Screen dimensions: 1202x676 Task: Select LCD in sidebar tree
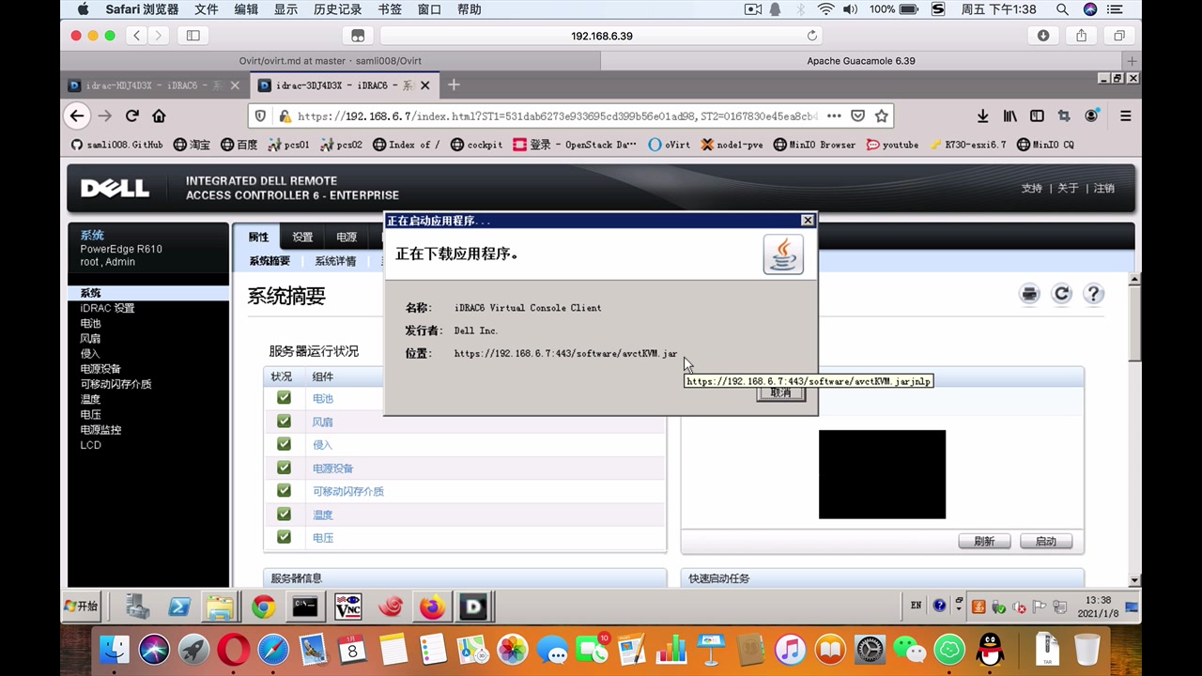tap(90, 445)
